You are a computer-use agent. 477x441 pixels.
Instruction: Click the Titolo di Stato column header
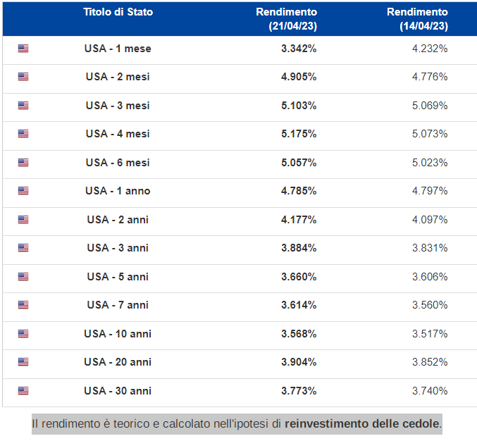(x=118, y=12)
